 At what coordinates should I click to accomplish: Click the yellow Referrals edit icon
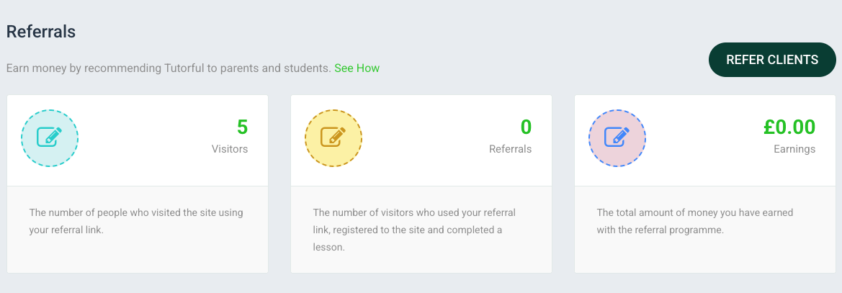coord(333,137)
